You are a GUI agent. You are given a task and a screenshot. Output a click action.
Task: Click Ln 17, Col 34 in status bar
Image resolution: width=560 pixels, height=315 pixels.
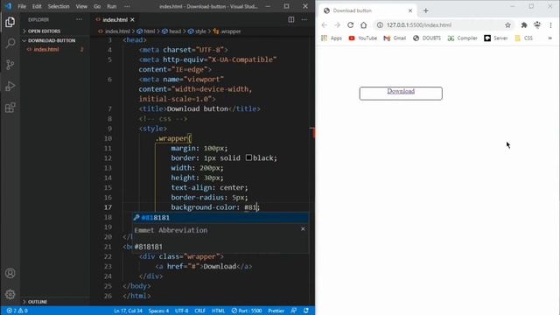tap(128, 311)
